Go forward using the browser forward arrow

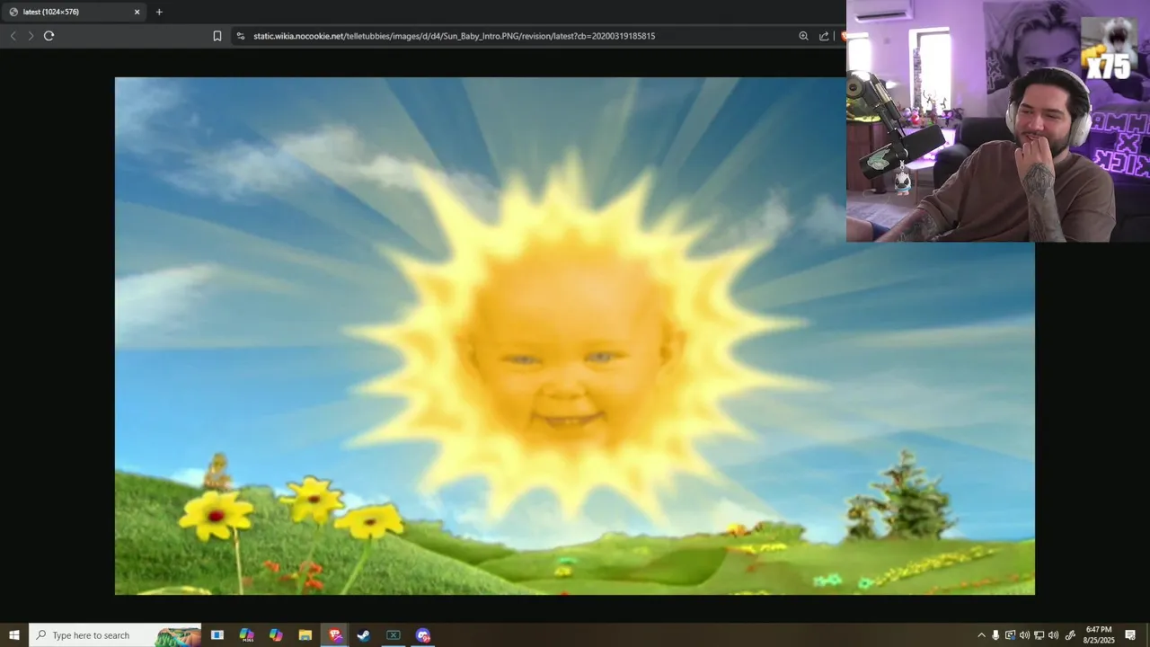[31, 36]
